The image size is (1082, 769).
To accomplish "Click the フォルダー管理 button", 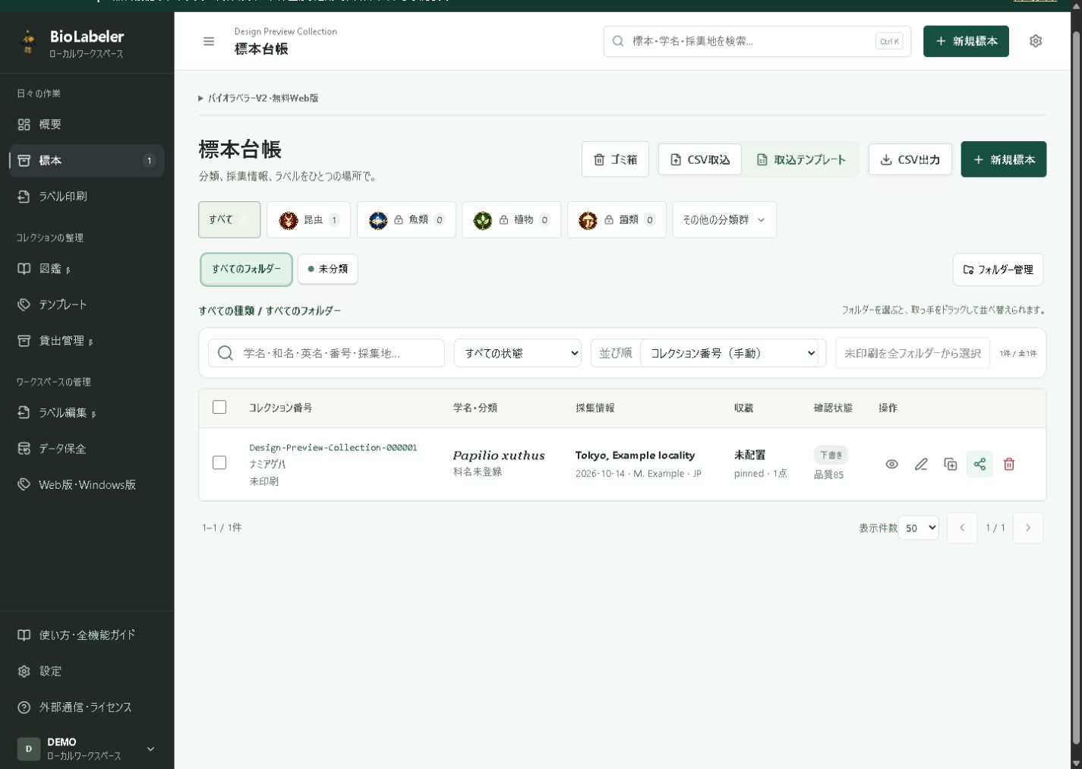I will tap(998, 269).
